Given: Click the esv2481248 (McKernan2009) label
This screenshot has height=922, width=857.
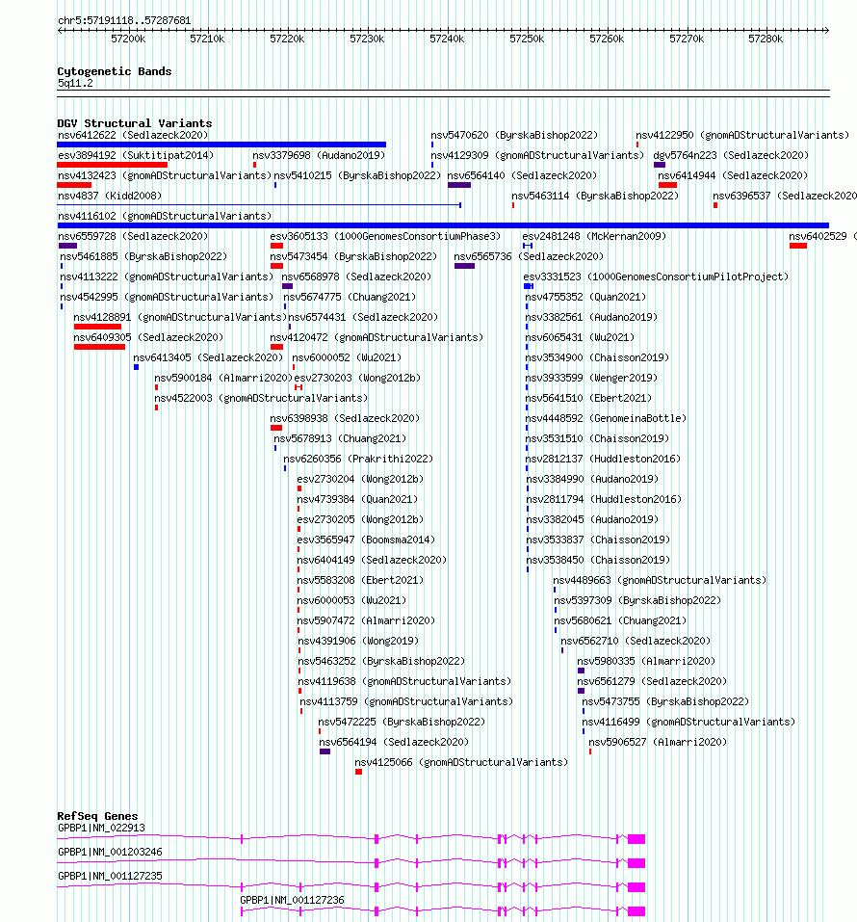Looking at the screenshot, I should [594, 236].
